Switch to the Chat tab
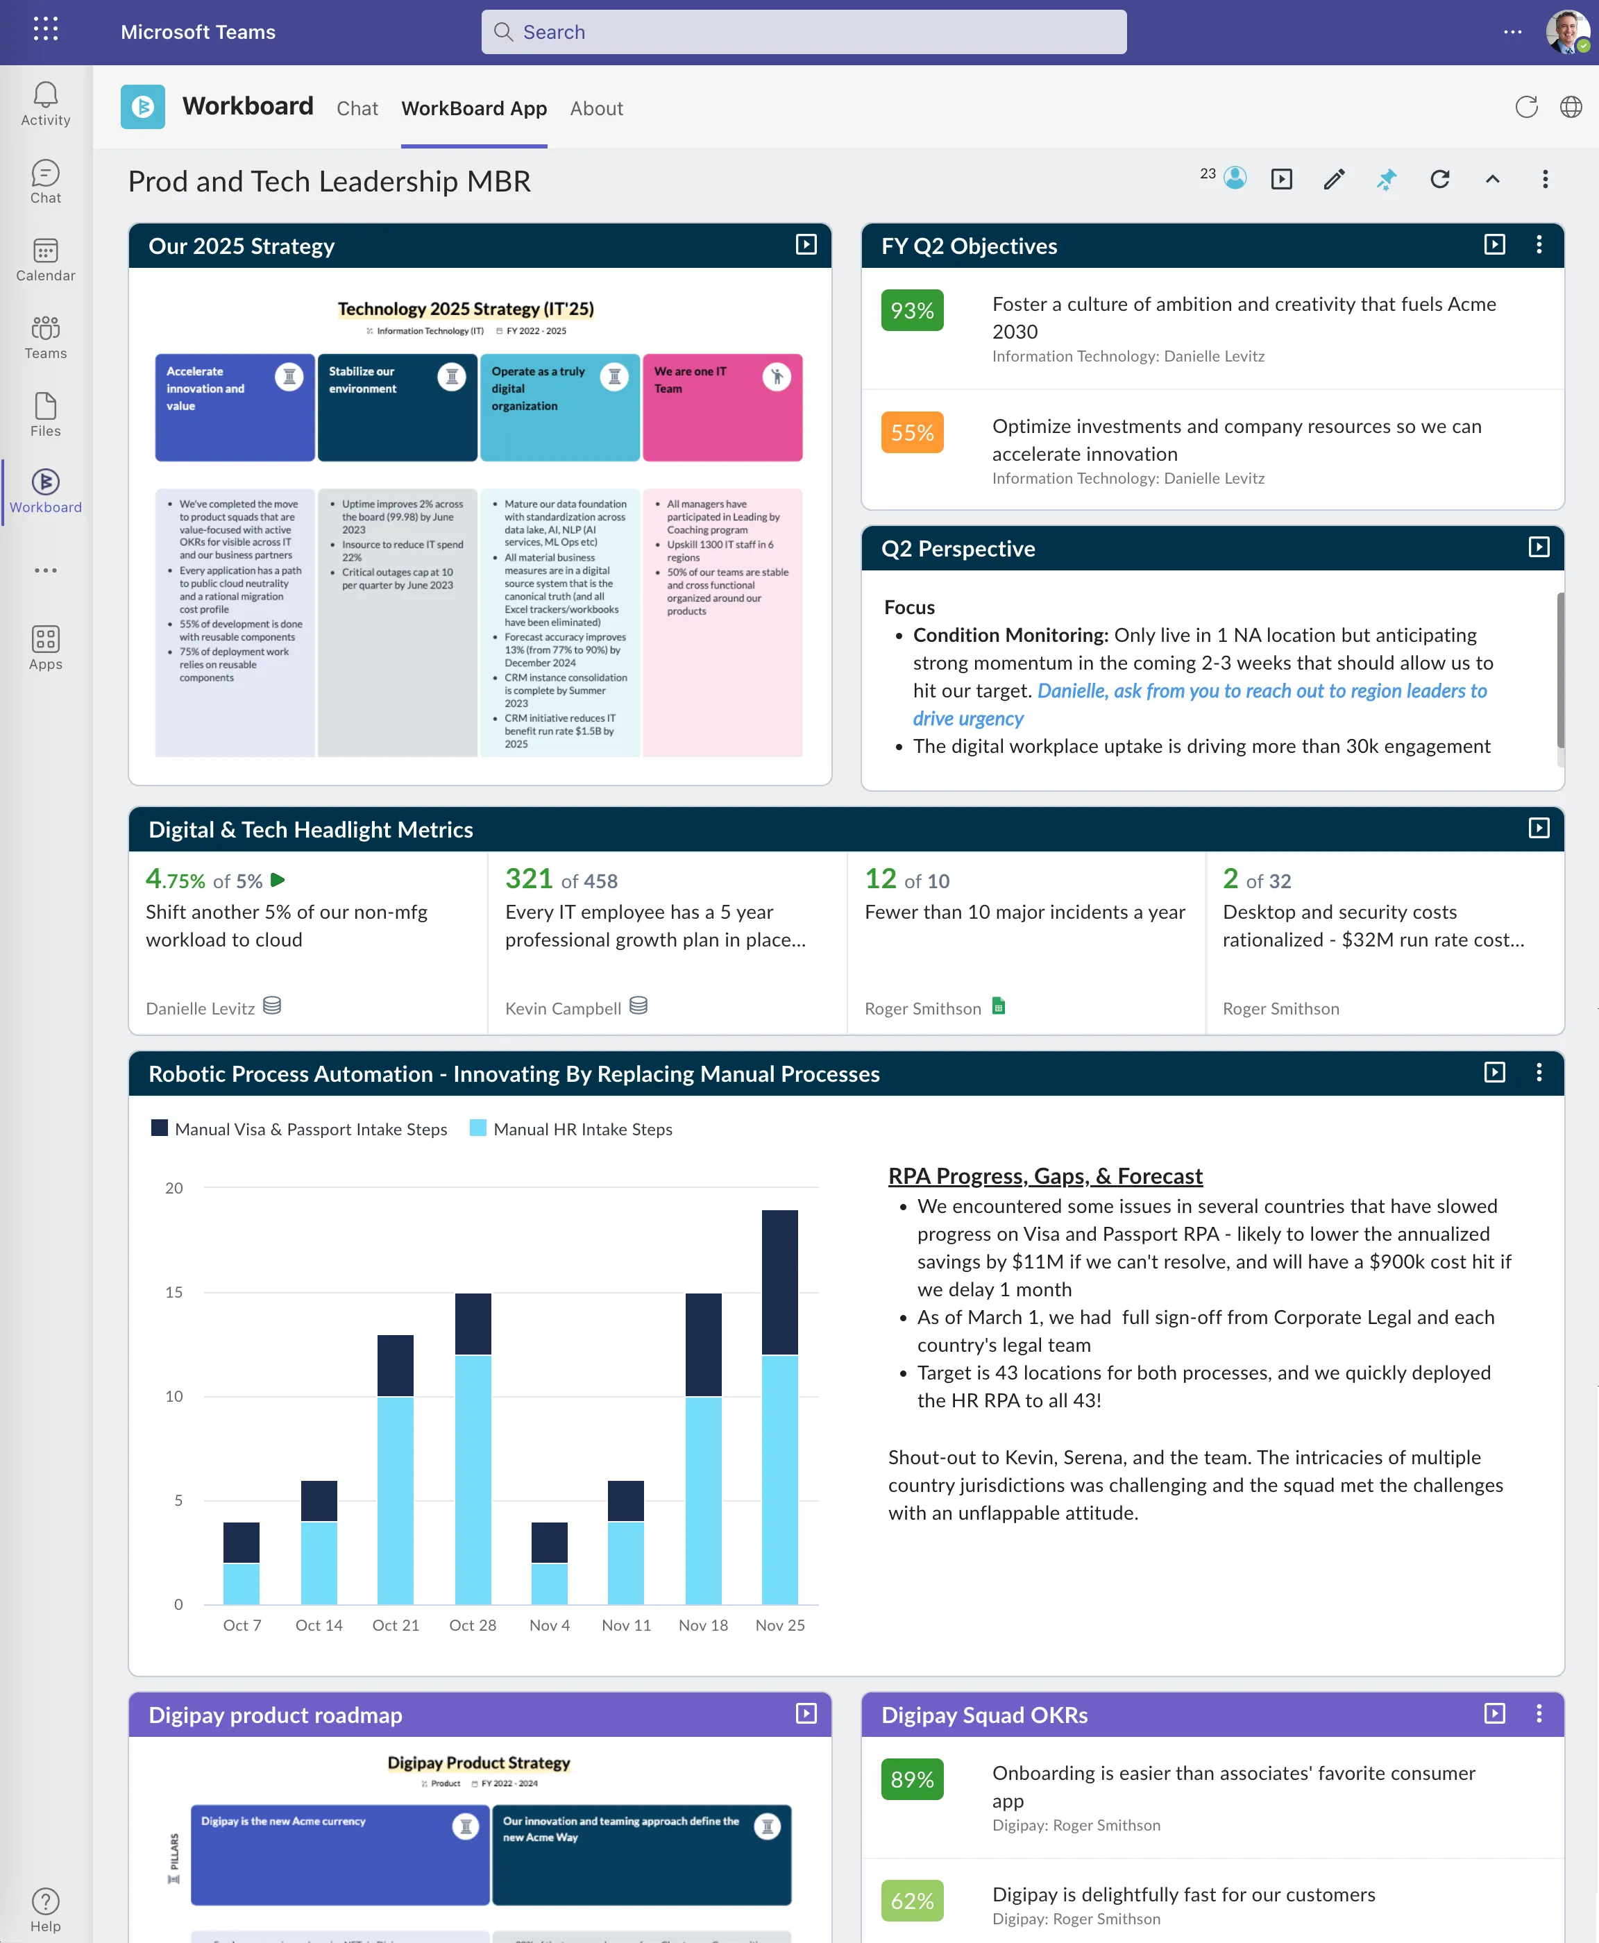The image size is (1599, 1943). (357, 109)
